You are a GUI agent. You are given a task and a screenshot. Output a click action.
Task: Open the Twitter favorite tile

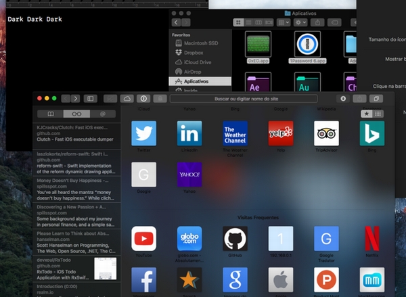(143, 133)
